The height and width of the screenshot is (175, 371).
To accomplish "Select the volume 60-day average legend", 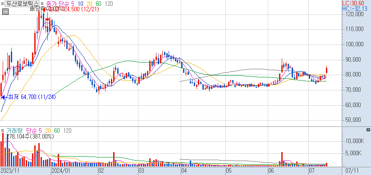I will pyautogui.click(x=57, y=130).
